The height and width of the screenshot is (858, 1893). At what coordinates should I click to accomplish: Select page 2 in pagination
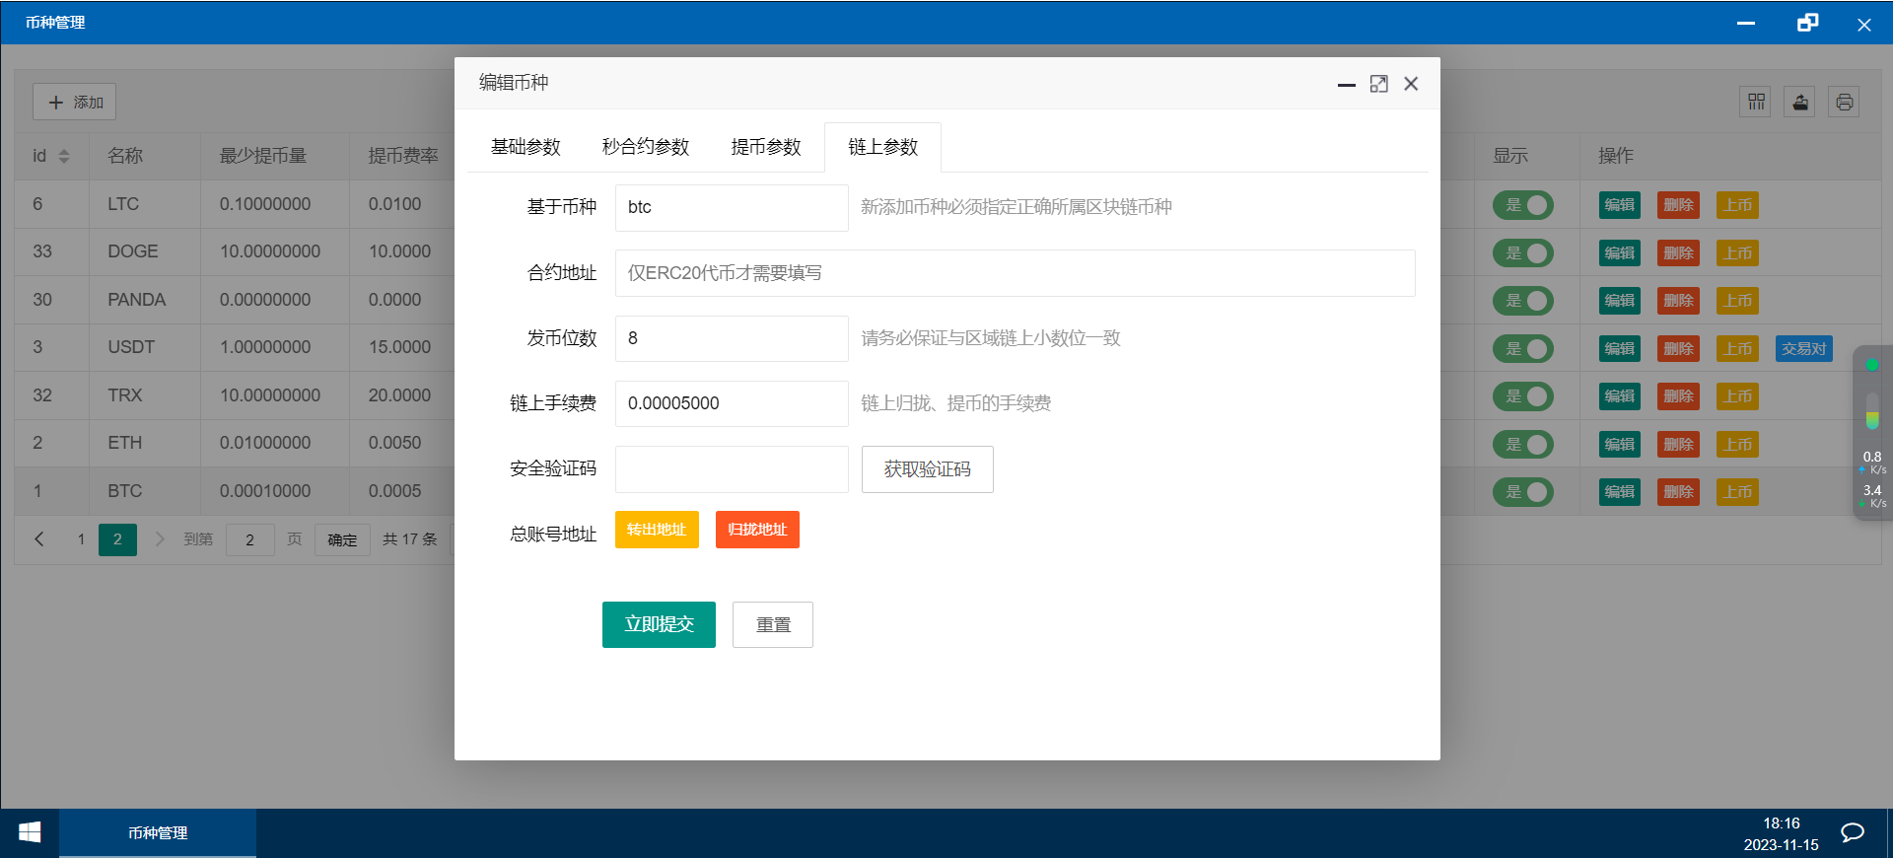pos(117,539)
